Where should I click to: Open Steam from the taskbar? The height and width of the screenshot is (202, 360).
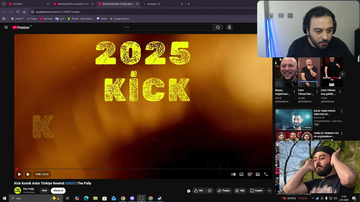[160, 198]
